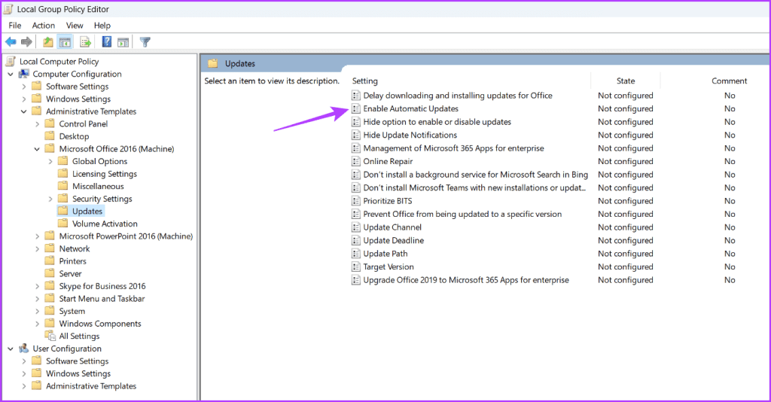Open the View menu
Screen dimensions: 771x402
click(75, 25)
